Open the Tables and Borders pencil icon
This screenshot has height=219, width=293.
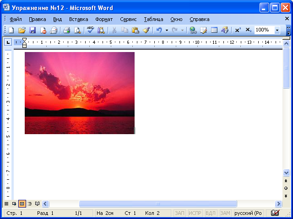point(203,30)
